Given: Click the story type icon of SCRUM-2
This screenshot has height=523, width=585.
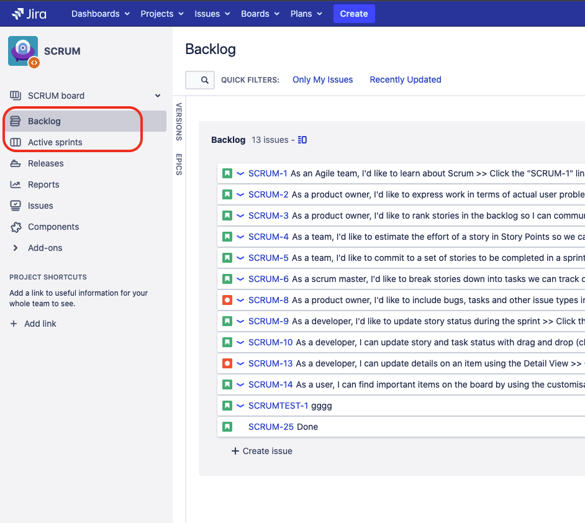Looking at the screenshot, I should click(227, 194).
